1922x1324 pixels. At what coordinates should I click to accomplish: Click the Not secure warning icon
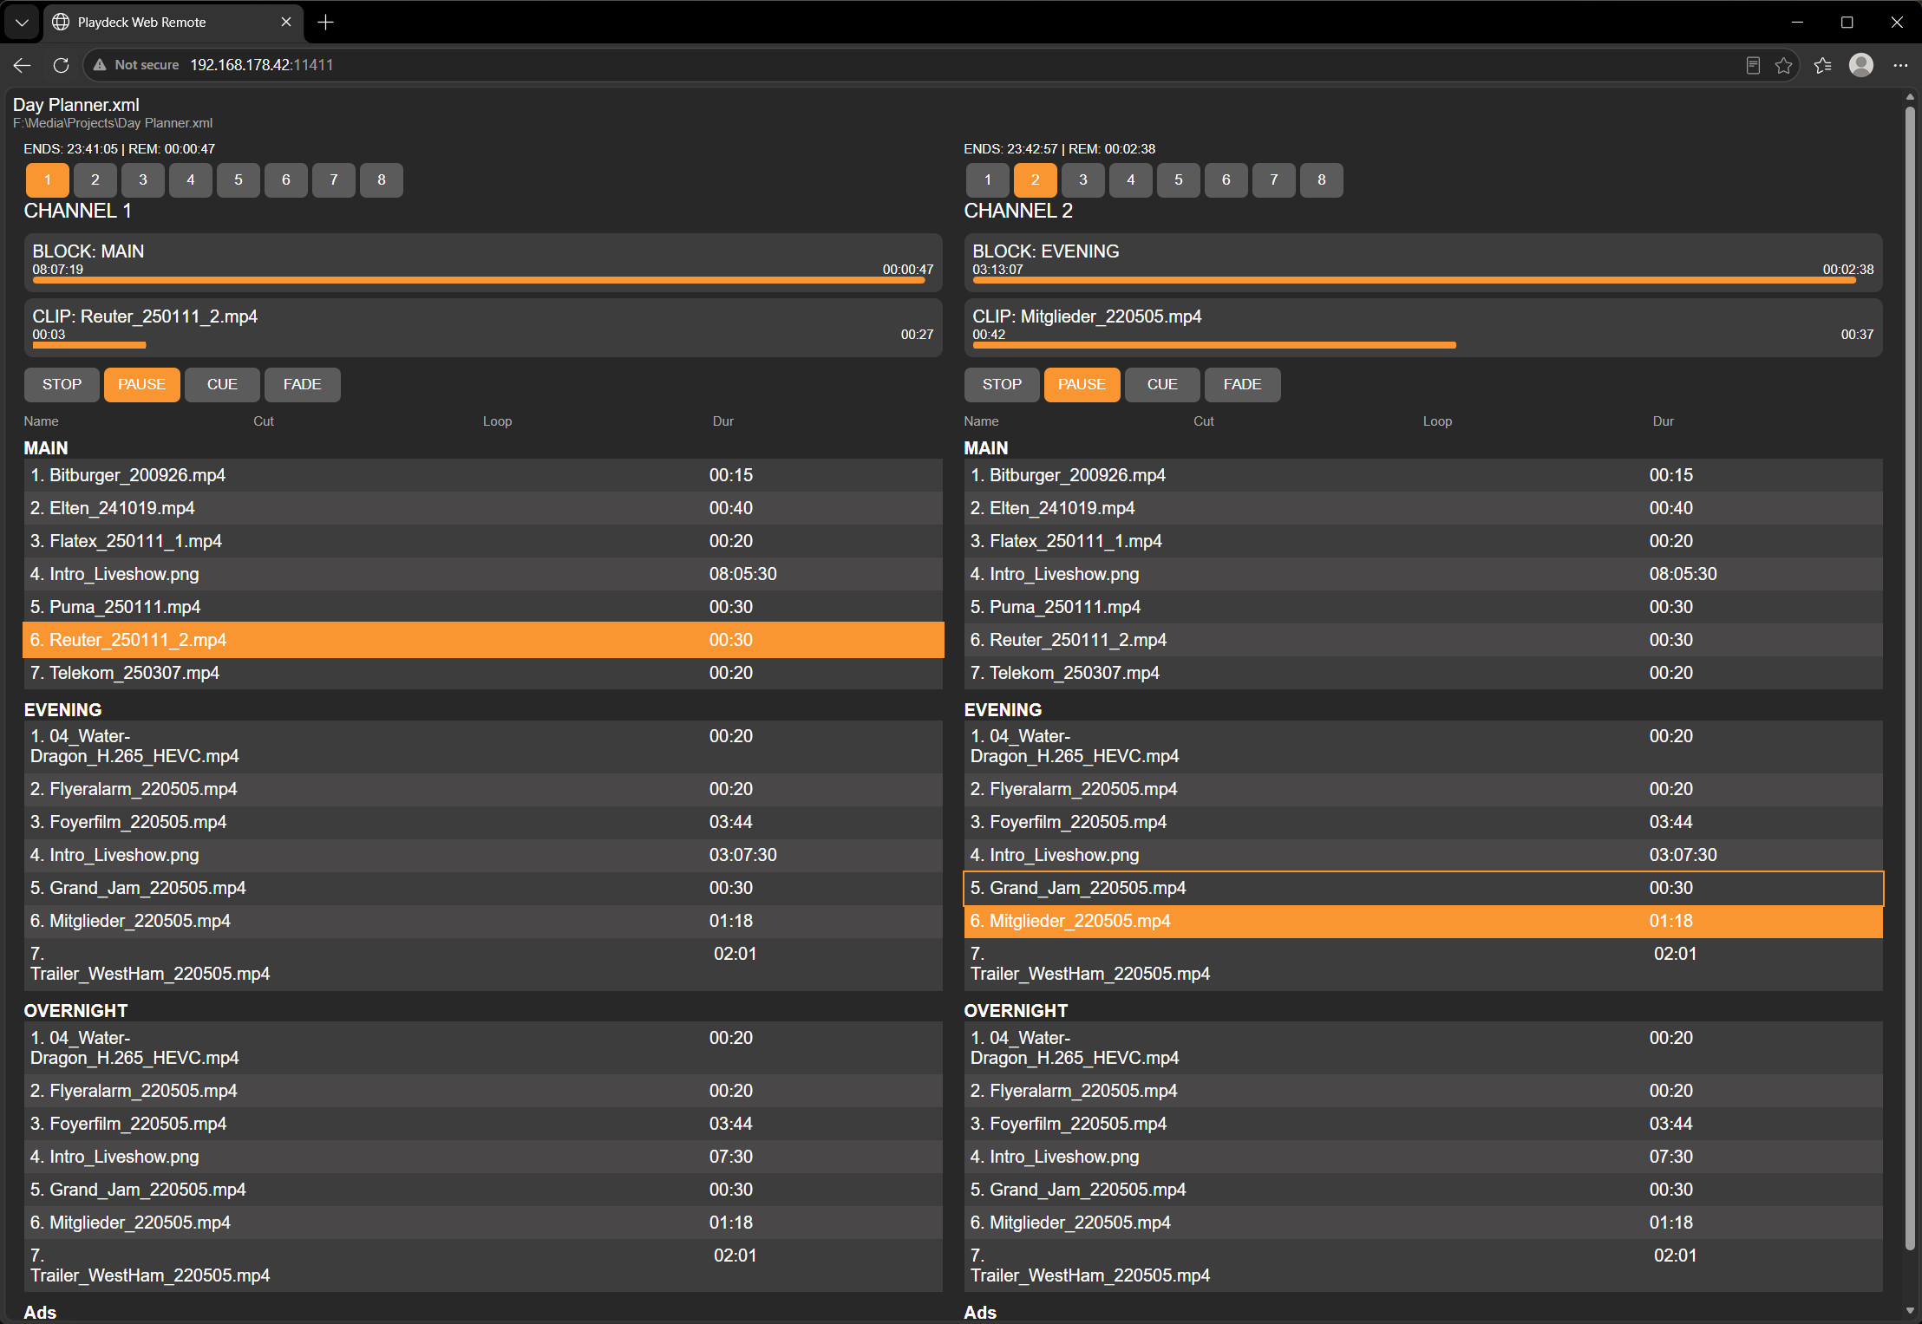coord(100,65)
